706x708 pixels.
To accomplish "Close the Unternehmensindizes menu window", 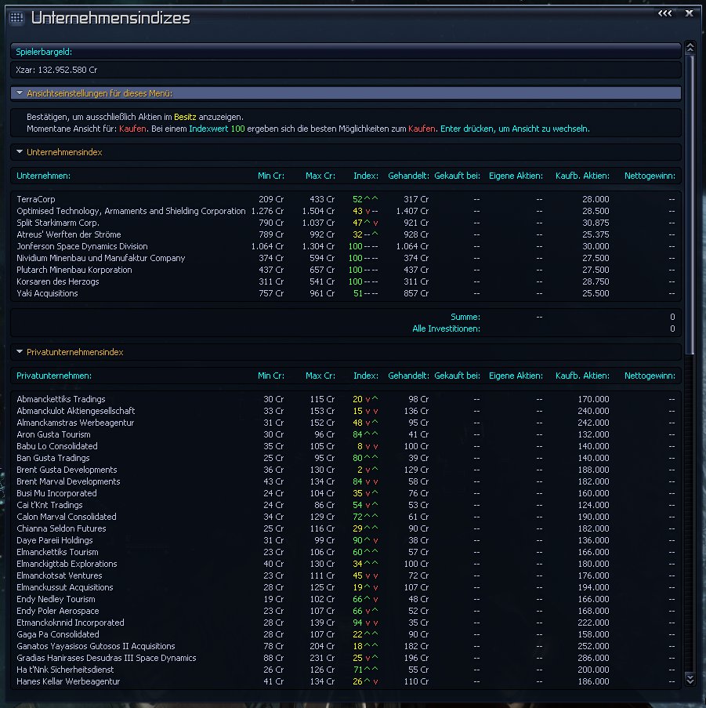I will coord(688,13).
